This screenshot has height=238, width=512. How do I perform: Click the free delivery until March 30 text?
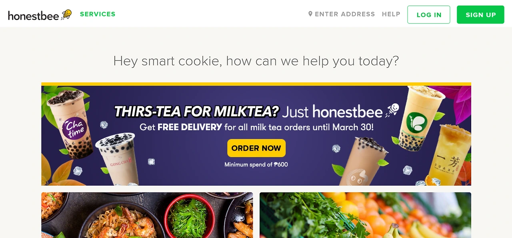coord(256,128)
